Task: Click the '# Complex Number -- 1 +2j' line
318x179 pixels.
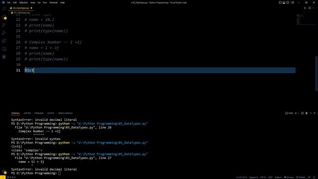Action: click(x=53, y=42)
